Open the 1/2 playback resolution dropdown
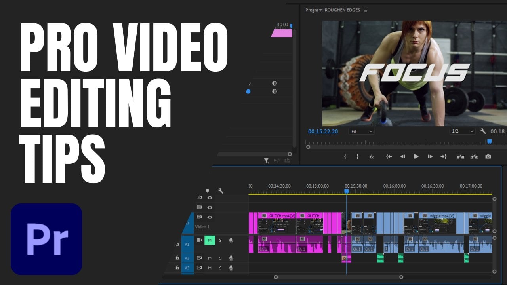507x285 pixels. [462, 131]
